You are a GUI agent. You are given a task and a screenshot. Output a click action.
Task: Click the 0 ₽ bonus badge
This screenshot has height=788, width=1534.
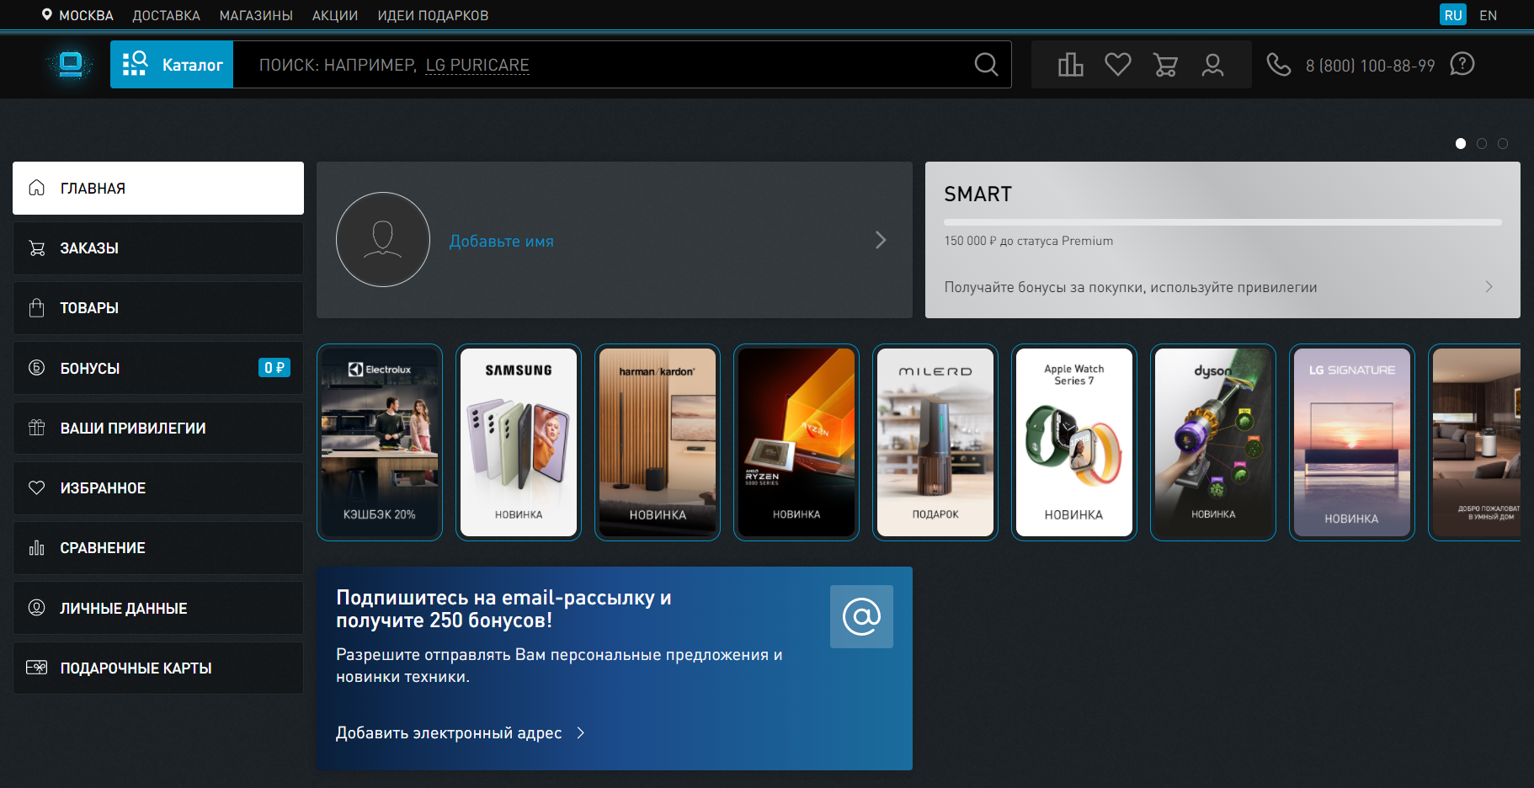tap(274, 368)
